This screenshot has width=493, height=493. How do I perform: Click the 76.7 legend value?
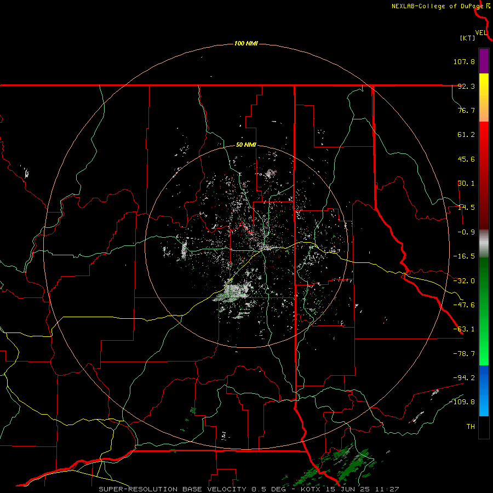466,110
